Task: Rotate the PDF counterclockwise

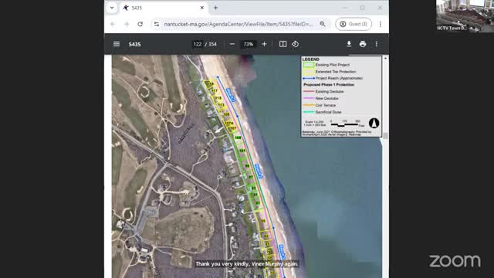Action: pyautogui.click(x=295, y=44)
